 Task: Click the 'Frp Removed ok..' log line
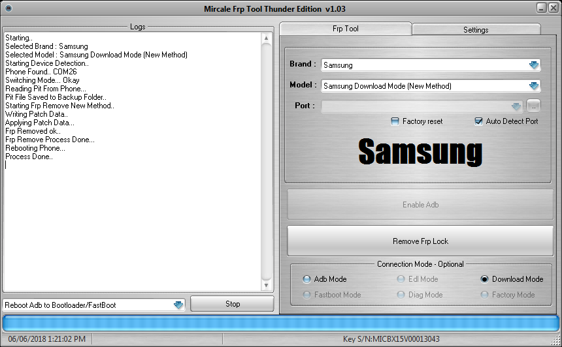tap(33, 131)
